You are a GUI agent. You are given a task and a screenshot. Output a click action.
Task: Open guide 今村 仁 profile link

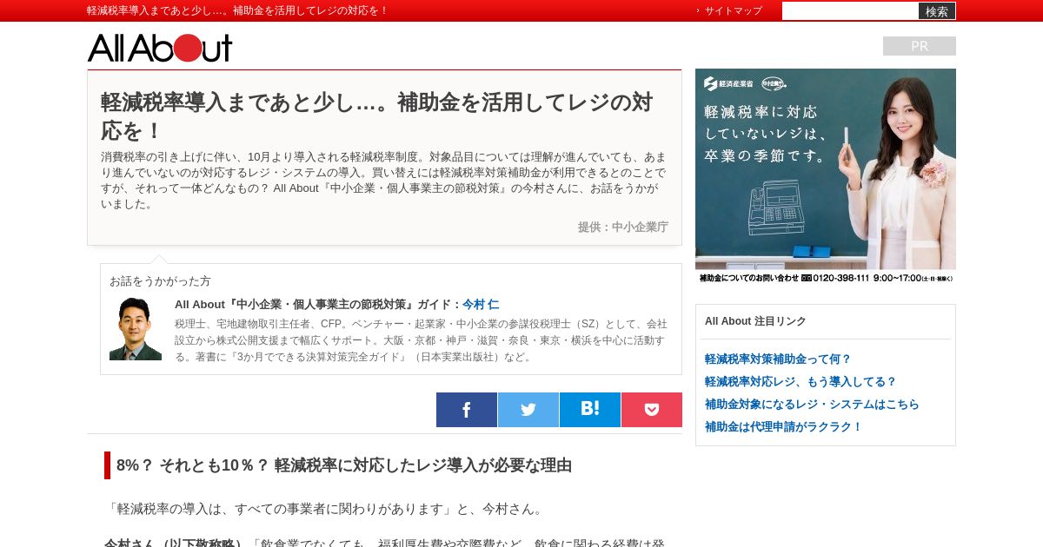tap(481, 305)
